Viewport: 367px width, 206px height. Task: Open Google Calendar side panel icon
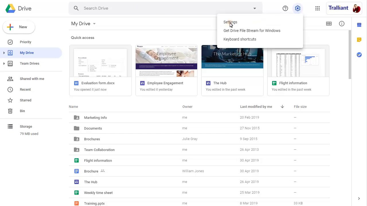tap(359, 25)
